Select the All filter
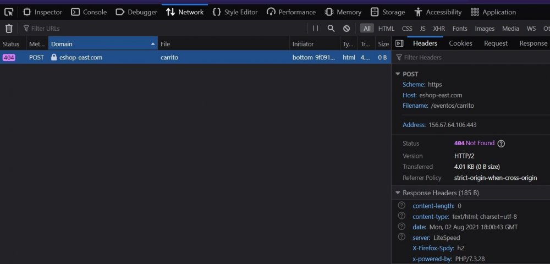 pos(367,29)
